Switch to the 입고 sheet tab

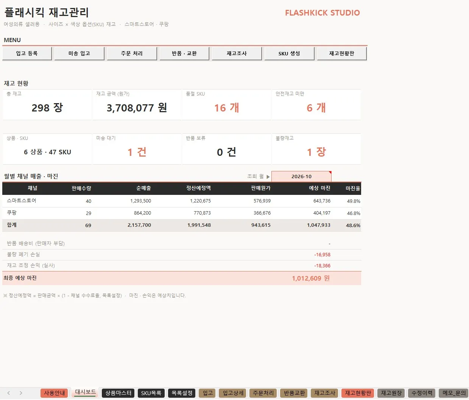point(207,393)
